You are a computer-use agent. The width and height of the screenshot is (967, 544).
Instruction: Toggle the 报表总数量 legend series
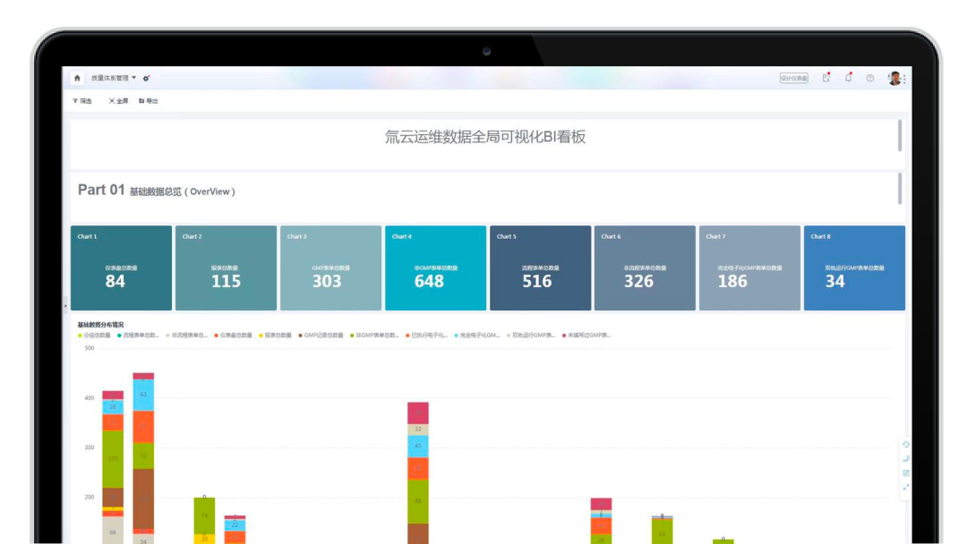(275, 336)
